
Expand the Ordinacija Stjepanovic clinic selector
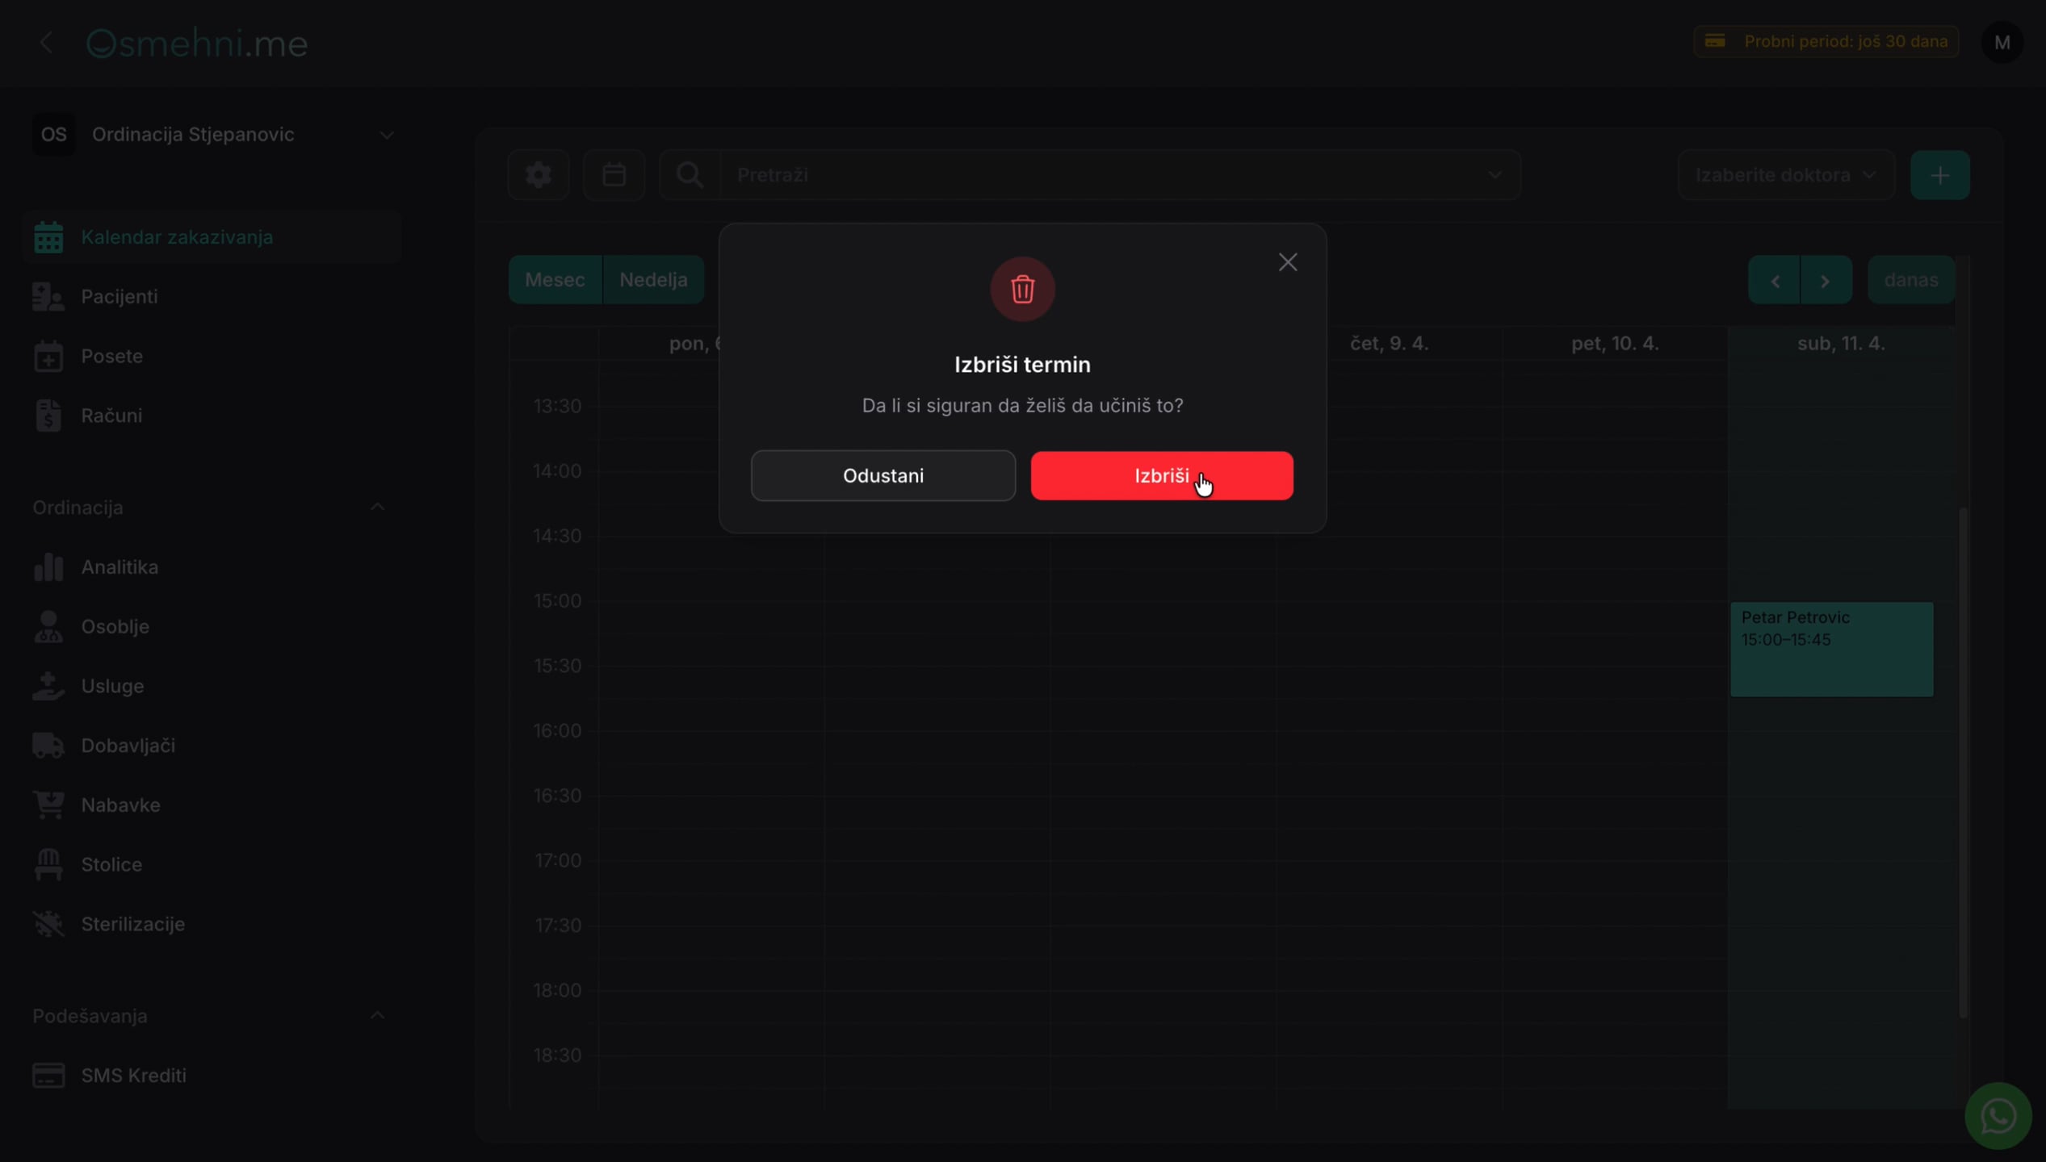[x=213, y=135]
